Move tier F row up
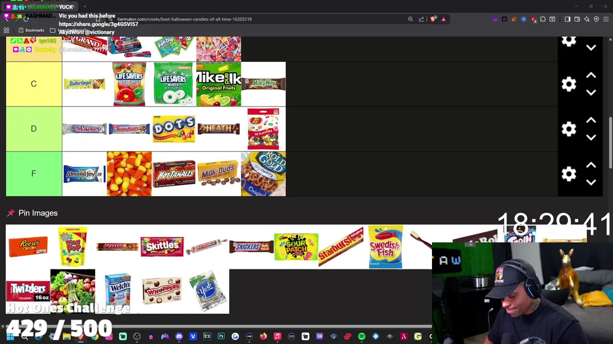The height and width of the screenshot is (344, 613). [591, 165]
